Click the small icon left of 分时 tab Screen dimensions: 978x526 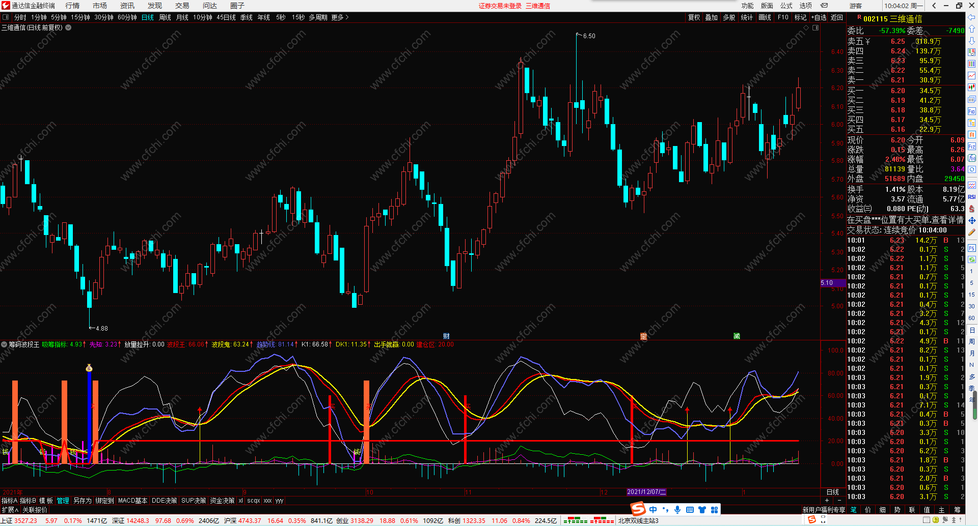6,17
